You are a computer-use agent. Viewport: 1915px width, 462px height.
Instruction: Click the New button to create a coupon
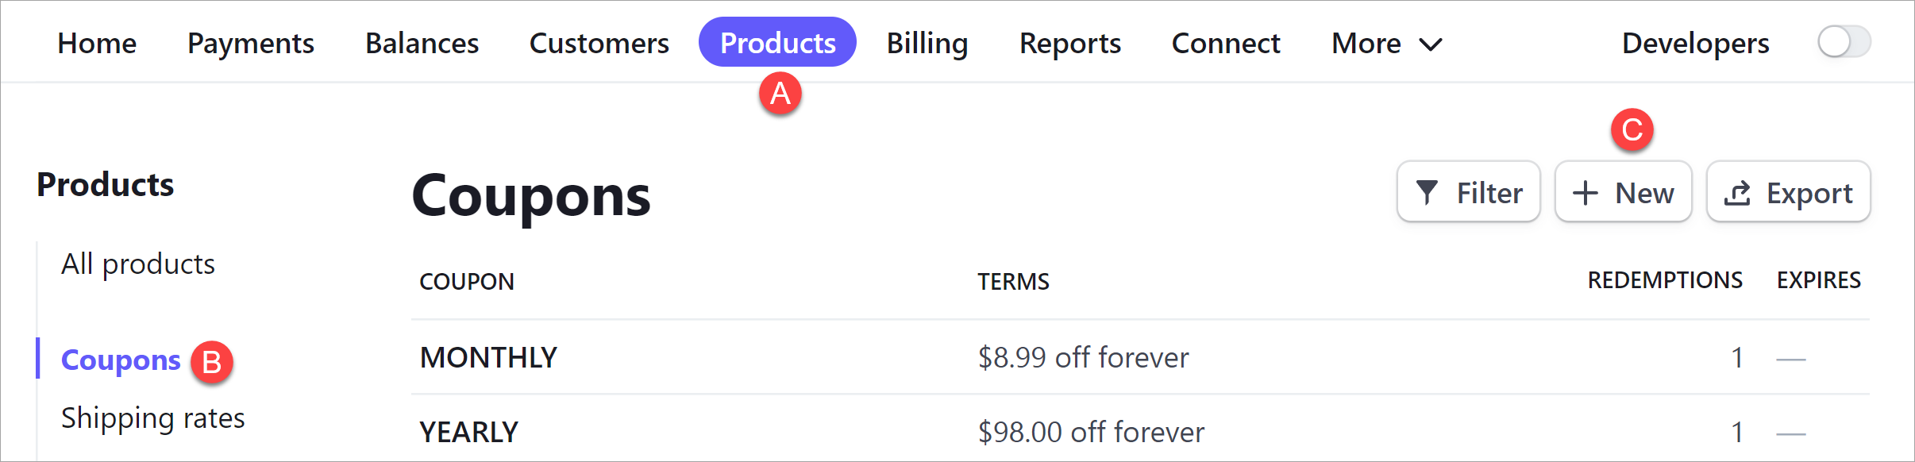pyautogui.click(x=1624, y=191)
